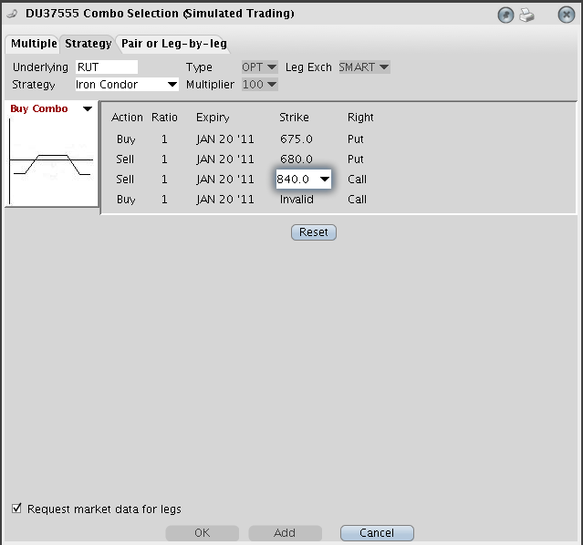Viewport: 583px width, 545px height.
Task: Click the round configure icon in title bar
Action: (506, 15)
